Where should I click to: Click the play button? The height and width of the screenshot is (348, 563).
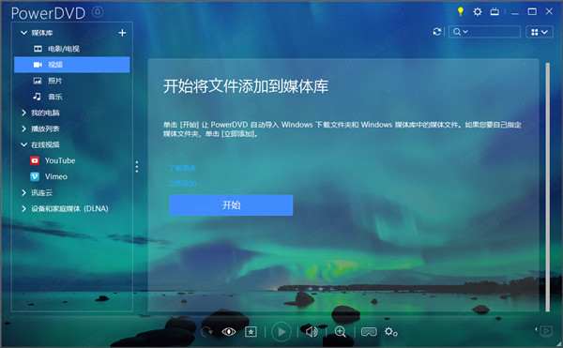(x=281, y=332)
